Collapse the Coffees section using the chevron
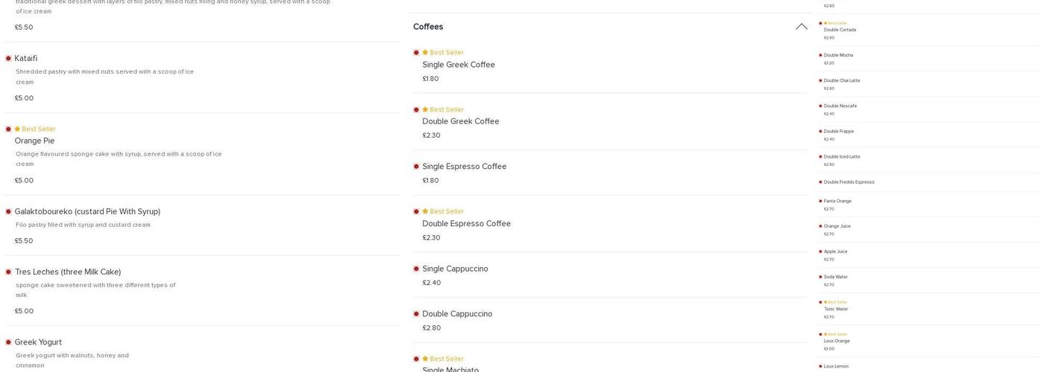1044x372 pixels. tap(802, 27)
